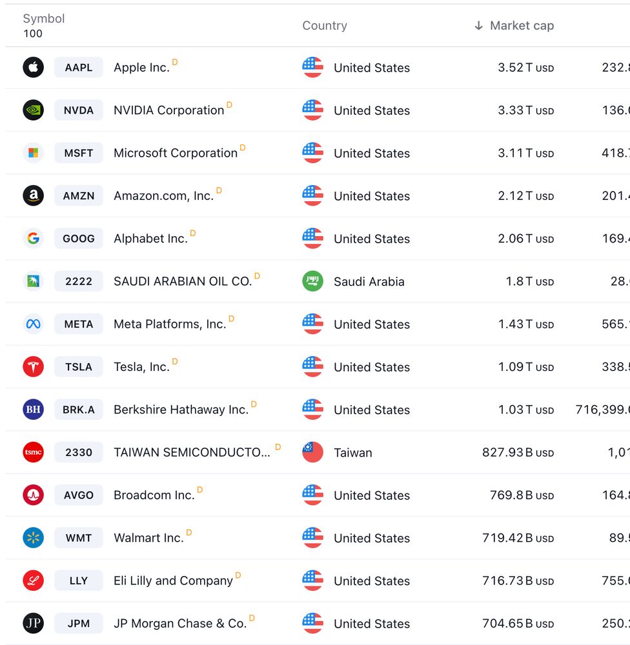Click the Meta logo icon
Image resolution: width=630 pixels, height=645 pixels.
(x=33, y=324)
